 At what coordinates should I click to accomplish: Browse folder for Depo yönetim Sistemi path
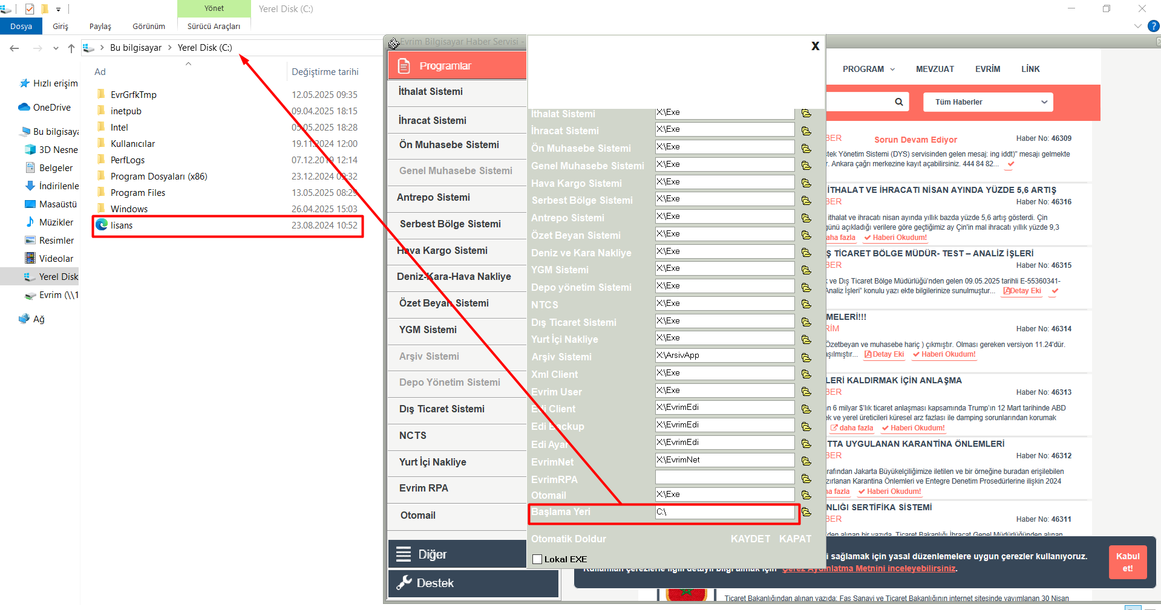pos(806,287)
